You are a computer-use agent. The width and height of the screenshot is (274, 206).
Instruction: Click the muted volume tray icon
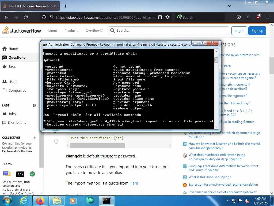247,201
